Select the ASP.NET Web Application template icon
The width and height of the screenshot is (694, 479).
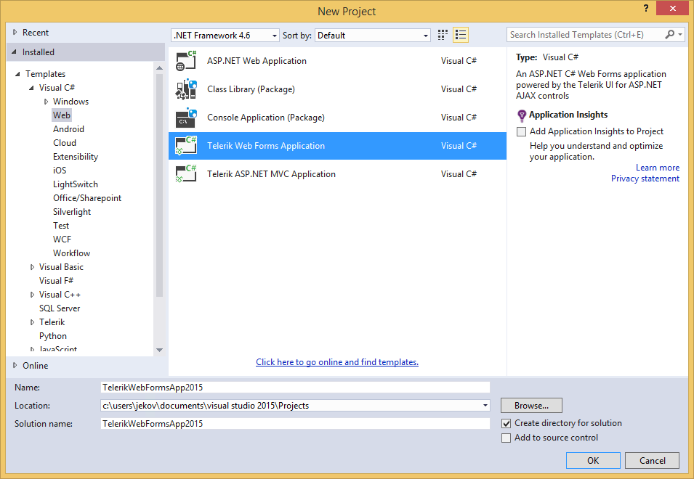pyautogui.click(x=186, y=60)
